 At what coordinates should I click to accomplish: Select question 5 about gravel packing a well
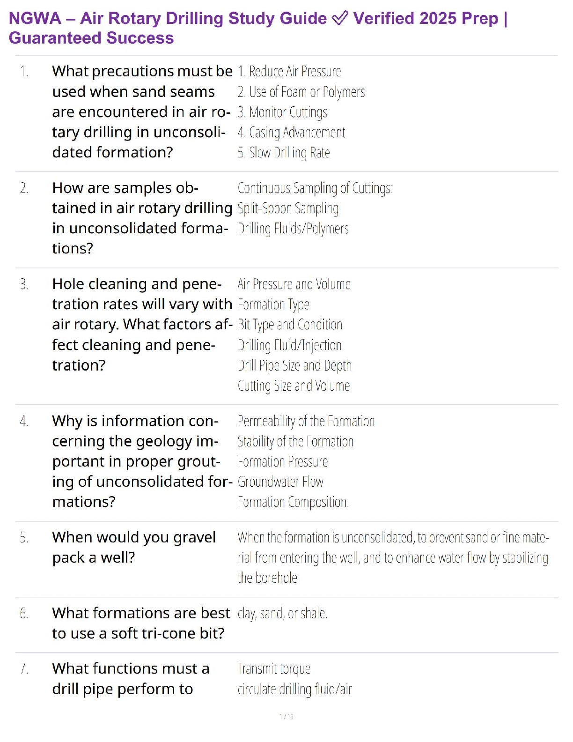click(134, 547)
